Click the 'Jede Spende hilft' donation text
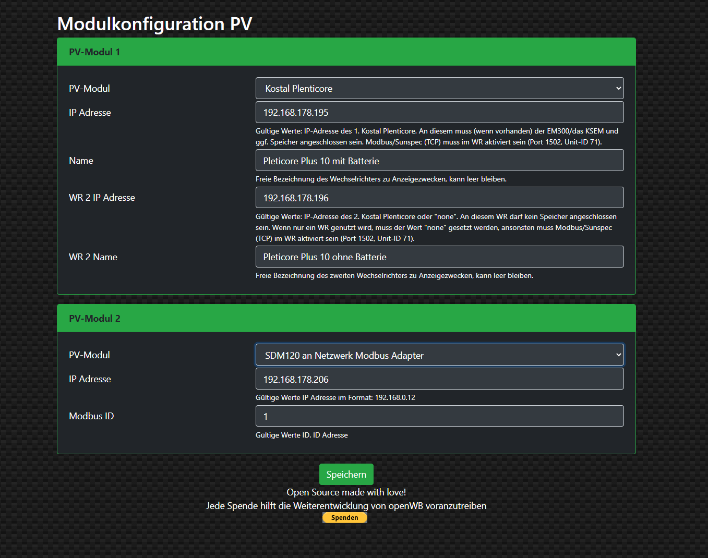Viewport: 708px width, 558px height. point(346,506)
